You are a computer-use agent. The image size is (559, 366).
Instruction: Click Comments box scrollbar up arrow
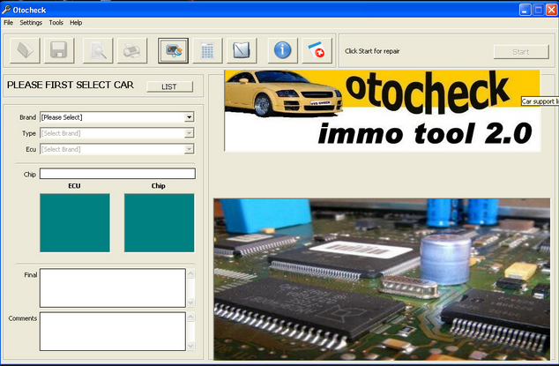(x=190, y=317)
